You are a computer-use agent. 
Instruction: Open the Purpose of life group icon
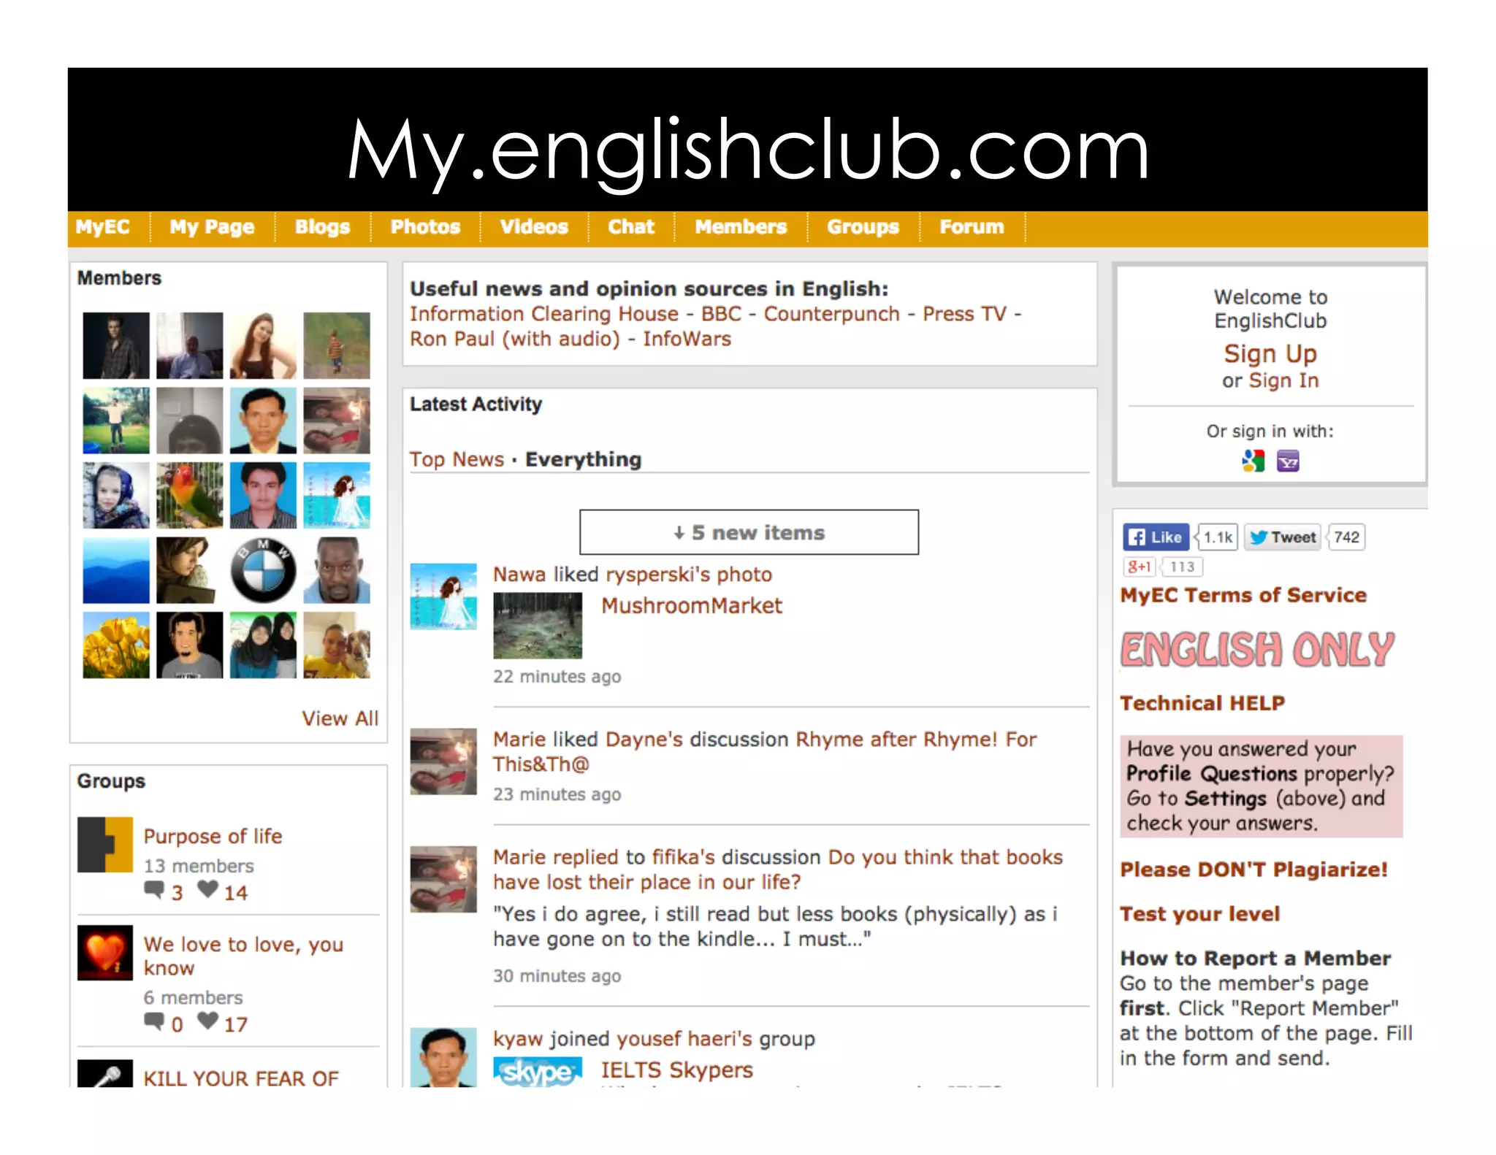click(105, 845)
